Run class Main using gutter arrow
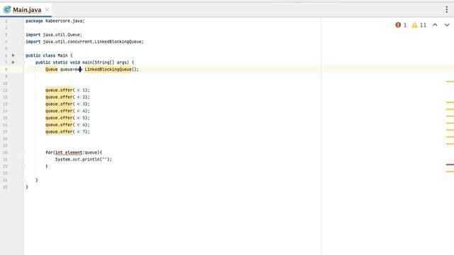The width and height of the screenshot is (454, 255). [x=13, y=55]
